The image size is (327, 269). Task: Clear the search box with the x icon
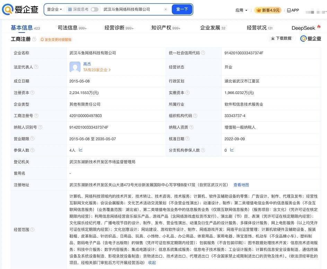(166, 9)
